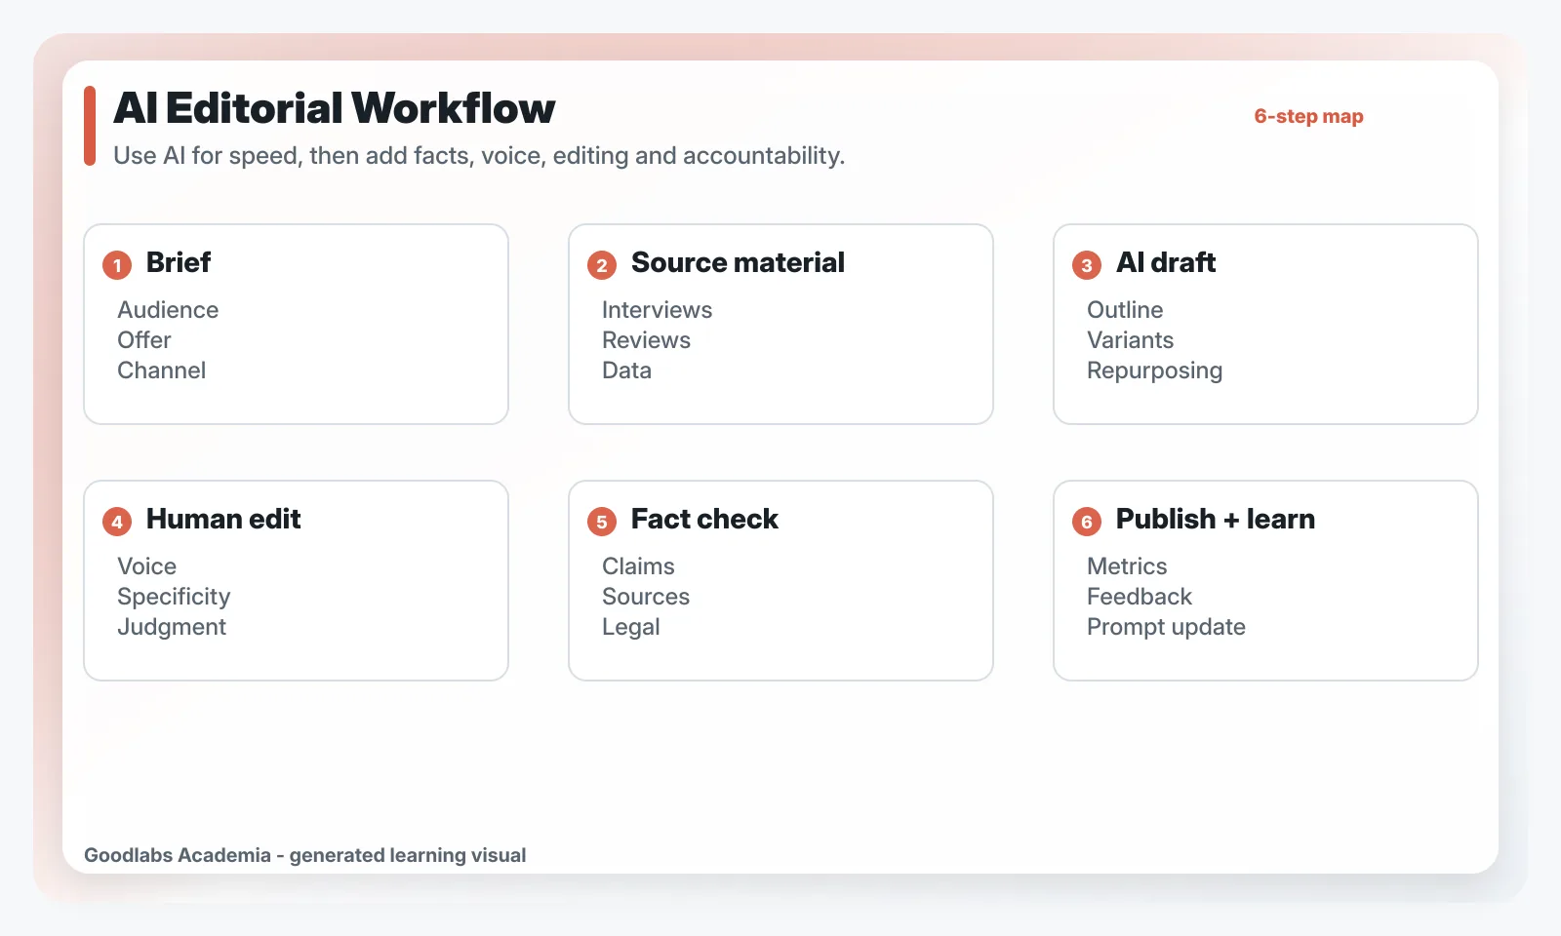
Task: Select the "Source material" card heading
Action: (x=738, y=262)
